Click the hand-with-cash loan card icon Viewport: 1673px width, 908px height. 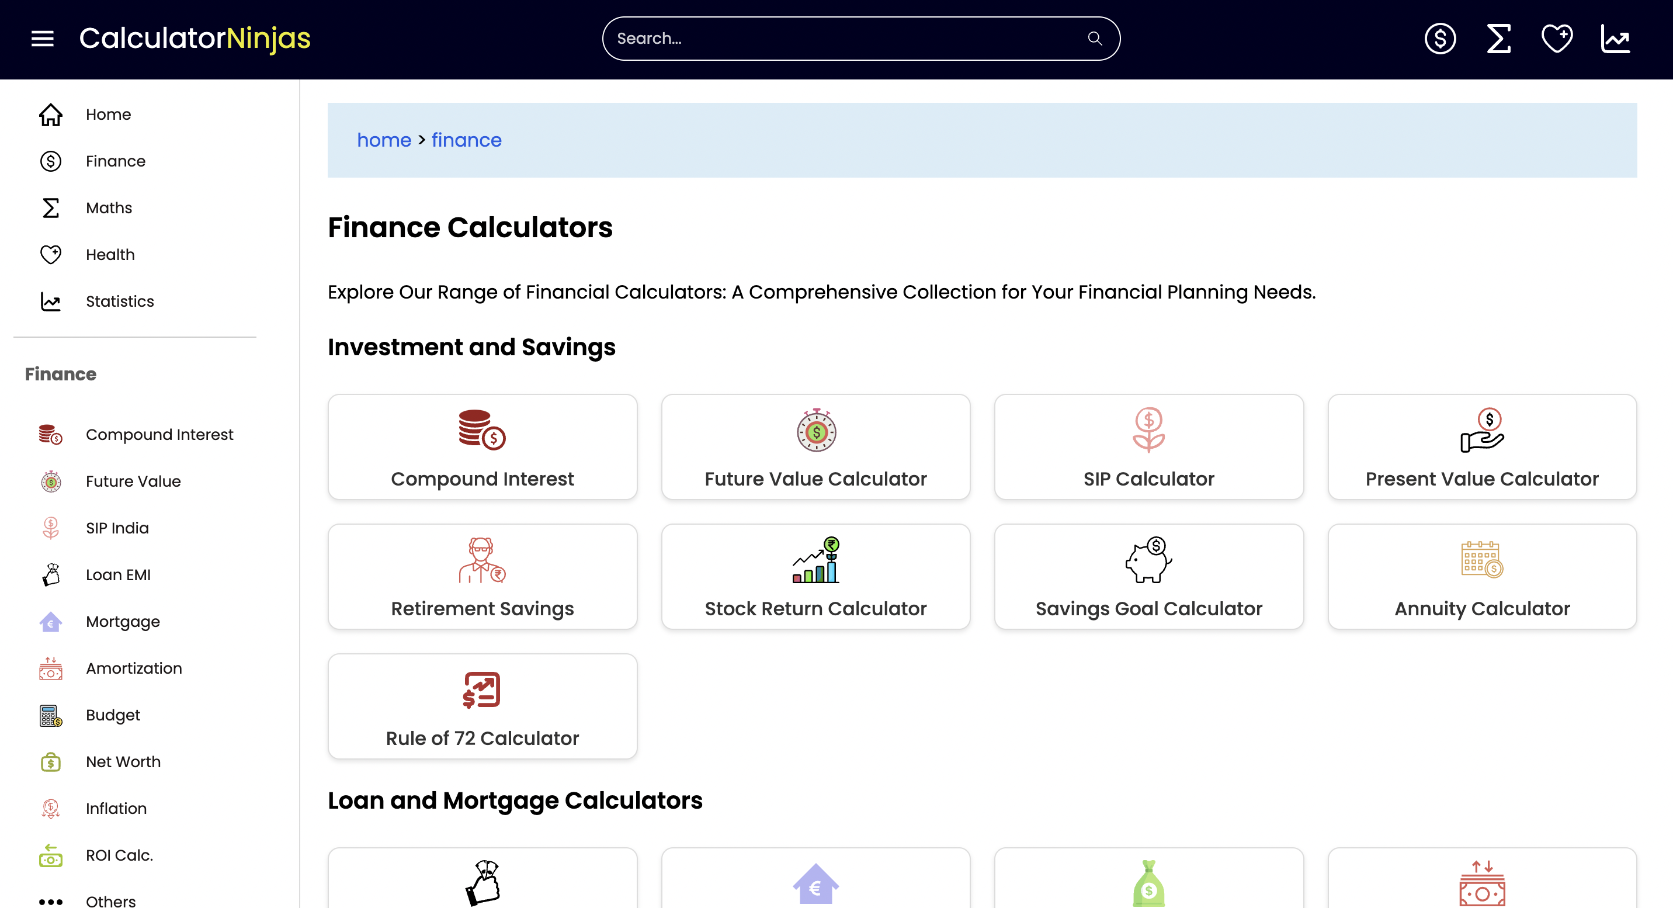point(483,883)
